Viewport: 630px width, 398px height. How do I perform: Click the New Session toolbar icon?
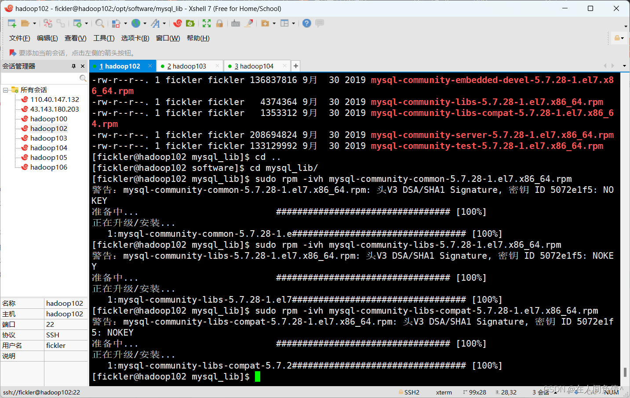[x=12, y=23]
